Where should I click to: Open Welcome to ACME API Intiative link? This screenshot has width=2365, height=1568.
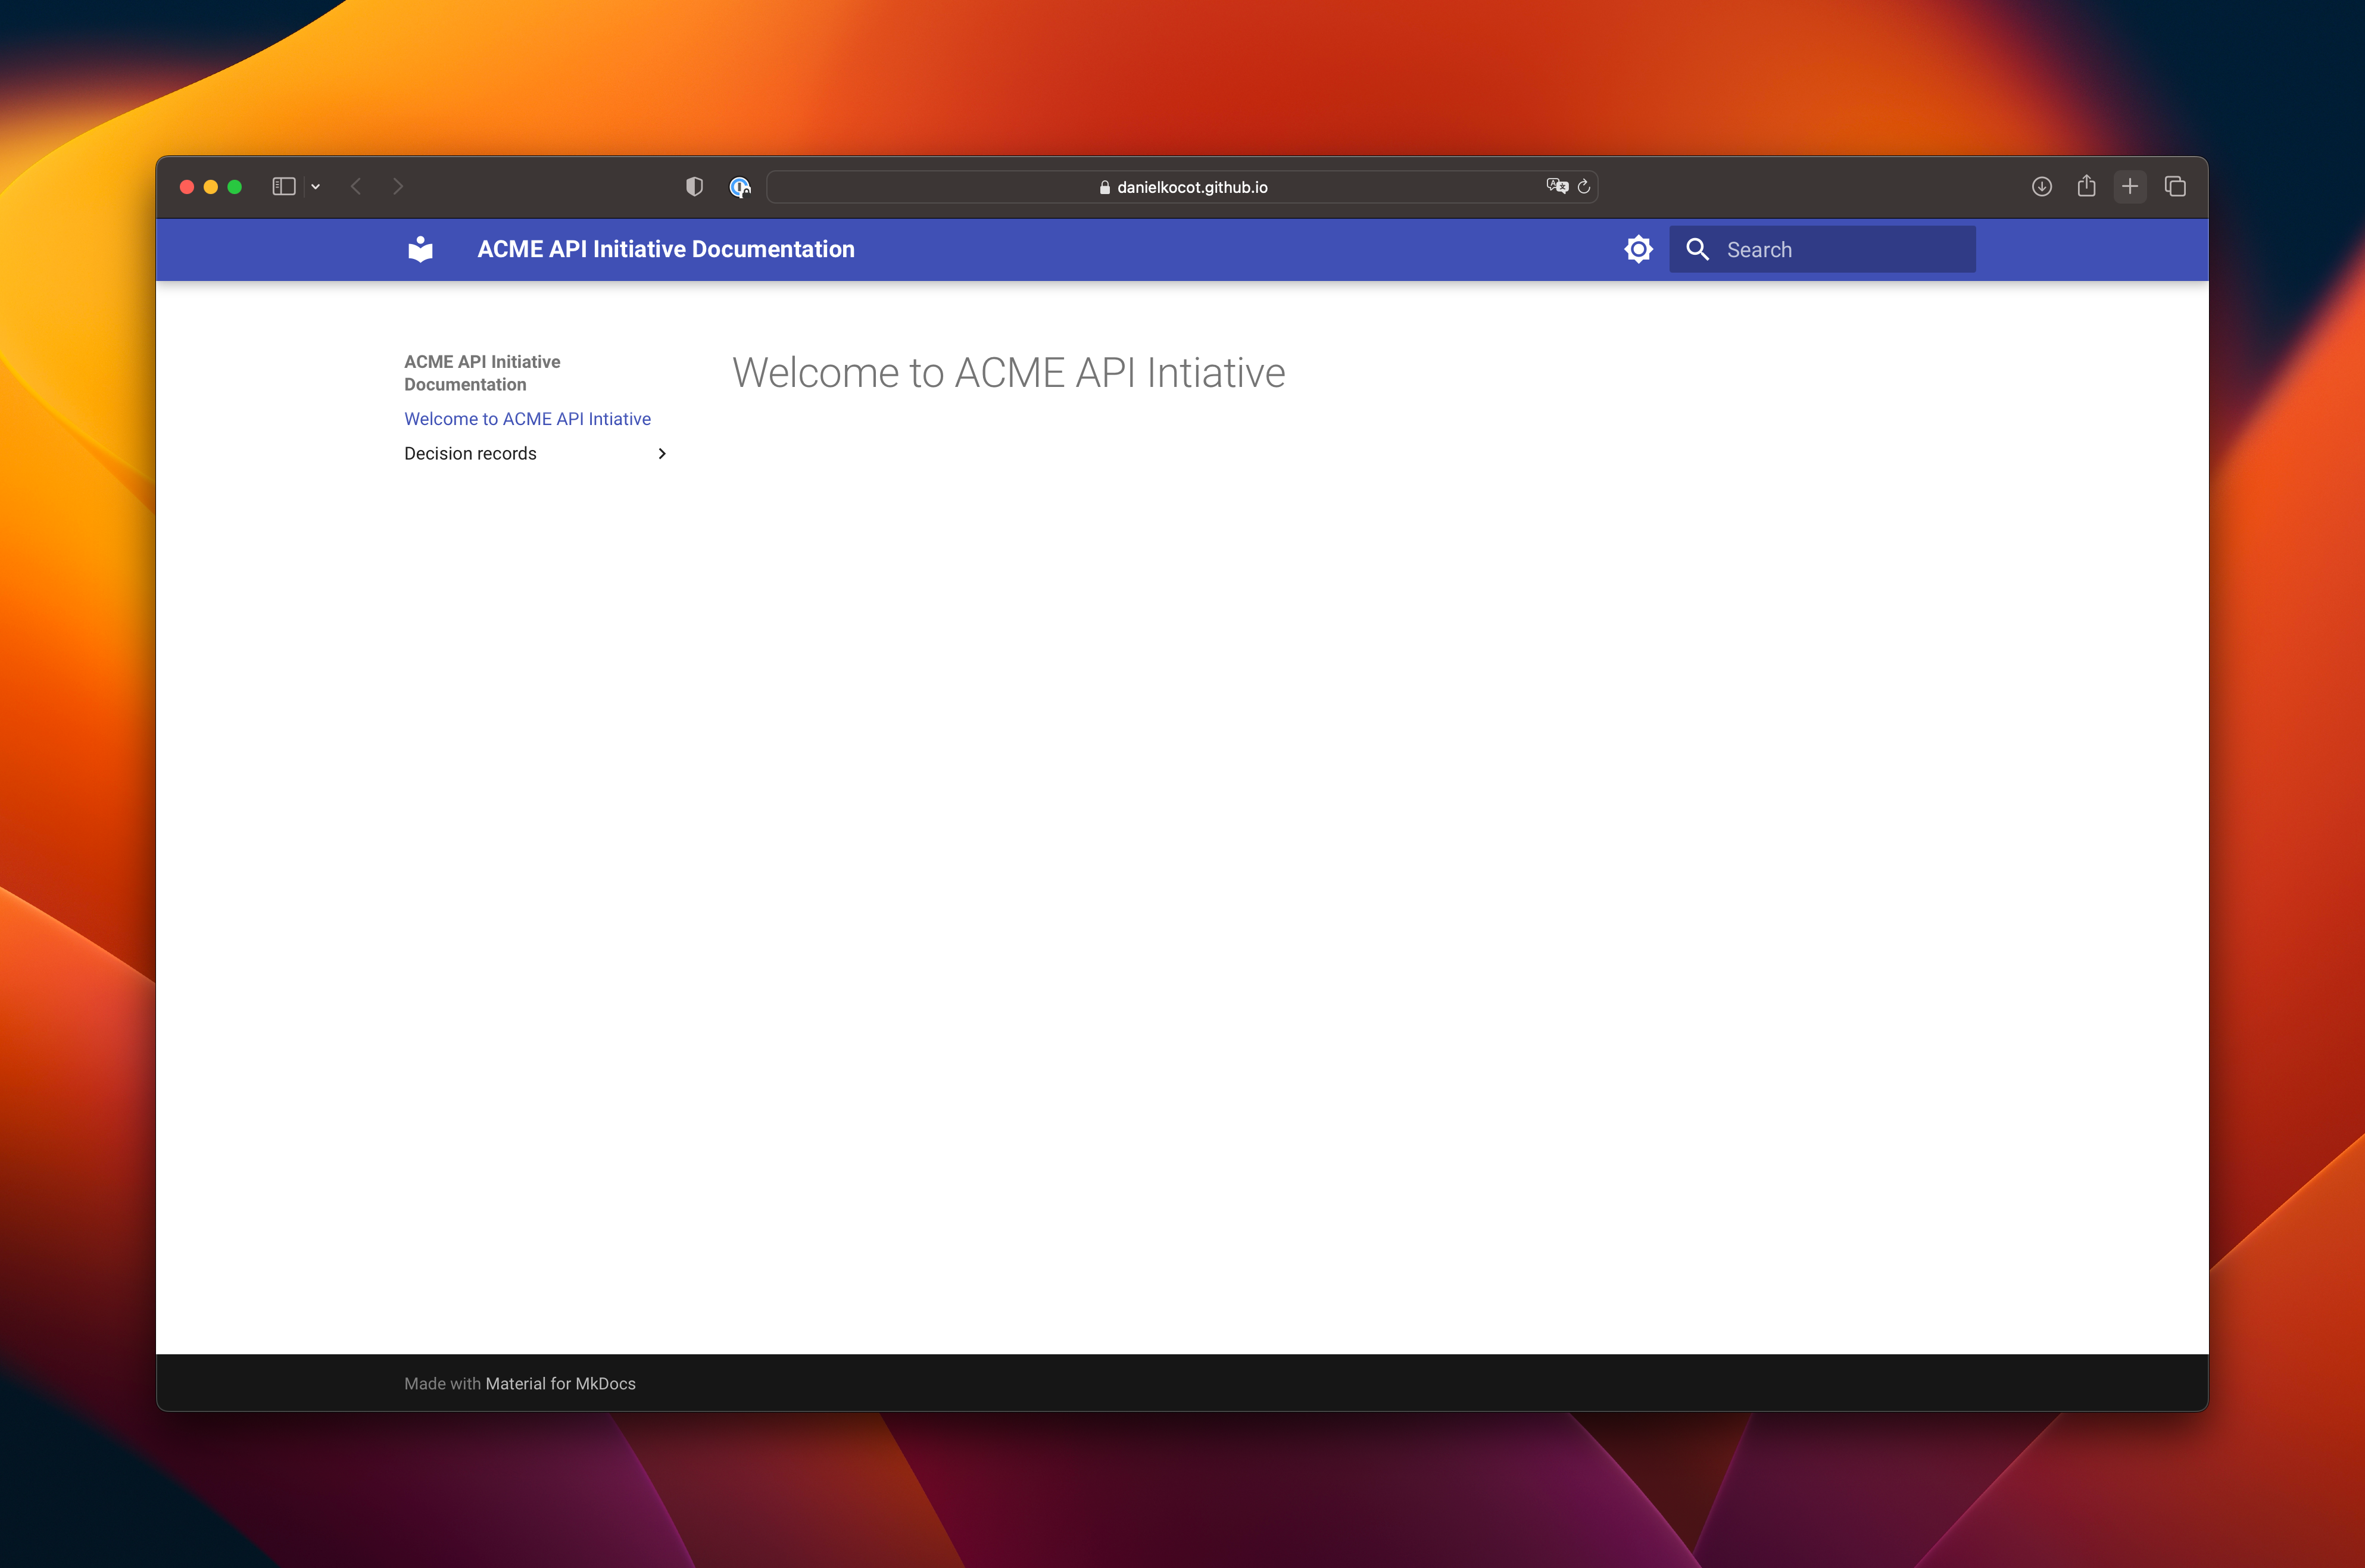(x=527, y=419)
